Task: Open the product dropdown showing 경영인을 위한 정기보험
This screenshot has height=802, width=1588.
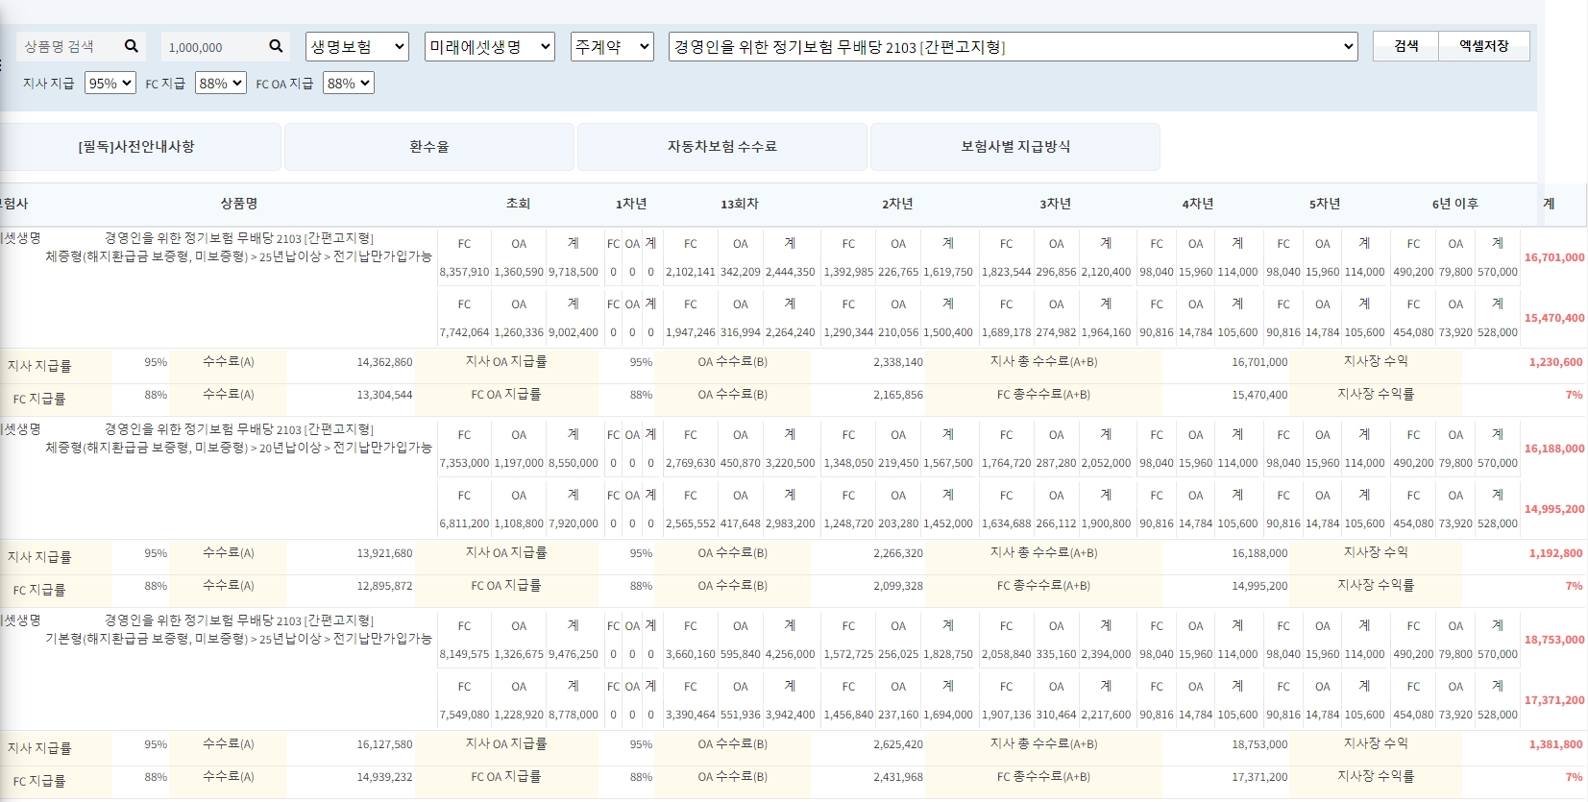Action: [x=1014, y=46]
